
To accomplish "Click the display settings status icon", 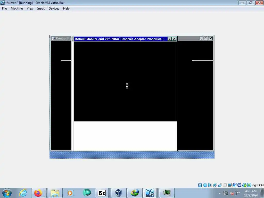I will tap(229, 185).
